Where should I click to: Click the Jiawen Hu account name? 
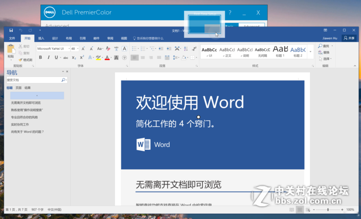(330, 38)
